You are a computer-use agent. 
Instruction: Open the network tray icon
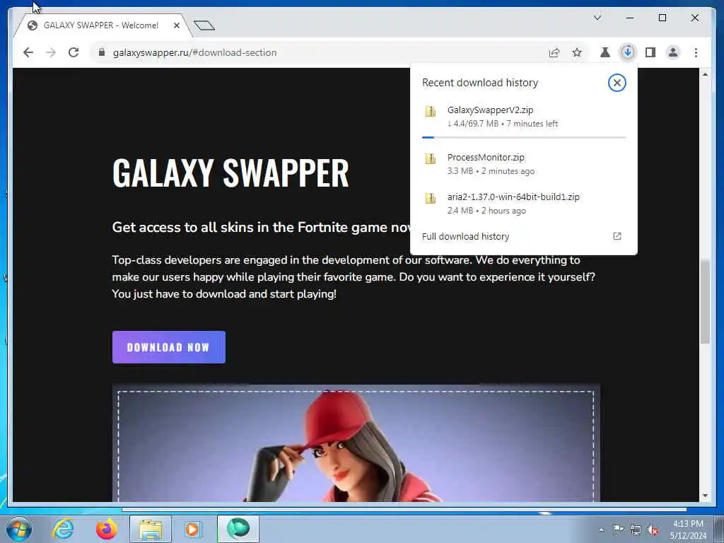(x=636, y=530)
